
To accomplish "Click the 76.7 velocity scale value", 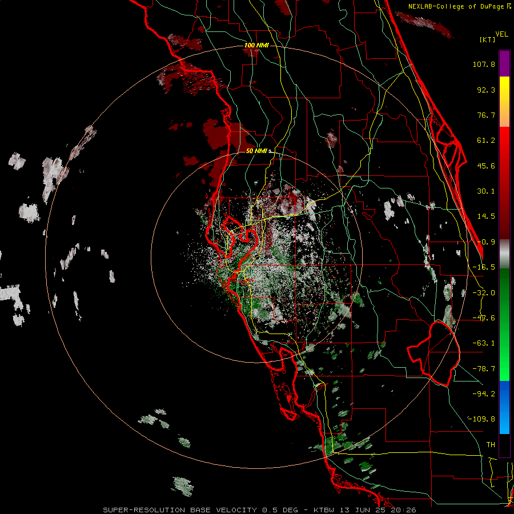I will click(486, 115).
